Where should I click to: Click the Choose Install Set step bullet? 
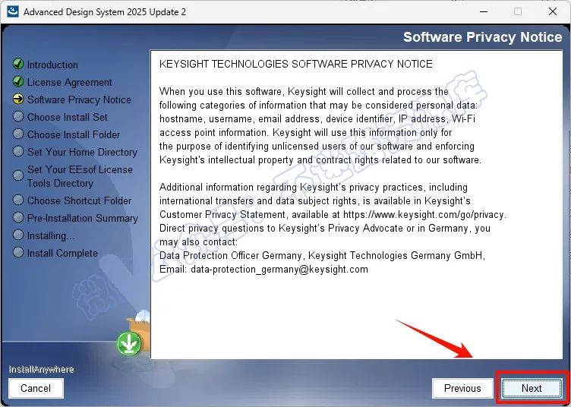click(18, 116)
